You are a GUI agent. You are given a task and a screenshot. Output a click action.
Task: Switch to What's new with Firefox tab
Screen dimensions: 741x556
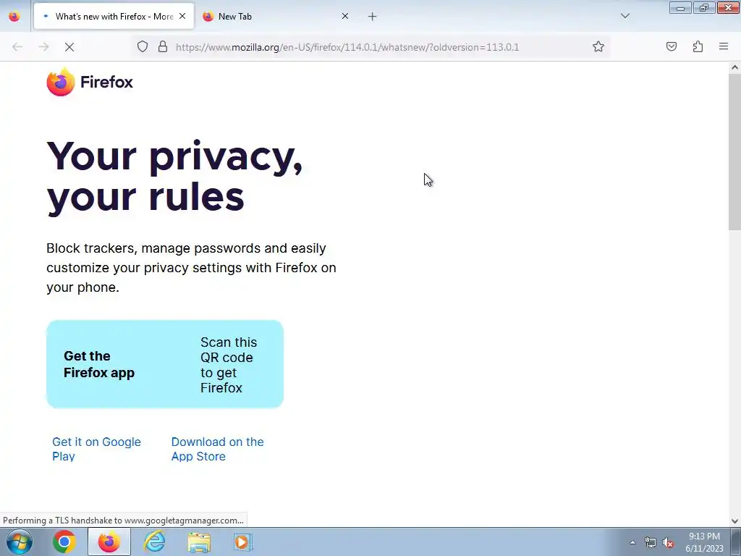pyautogui.click(x=114, y=16)
